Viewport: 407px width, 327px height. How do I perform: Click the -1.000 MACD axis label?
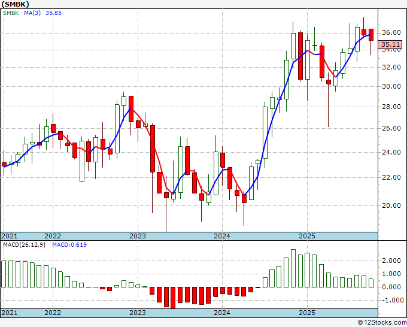point(391,300)
